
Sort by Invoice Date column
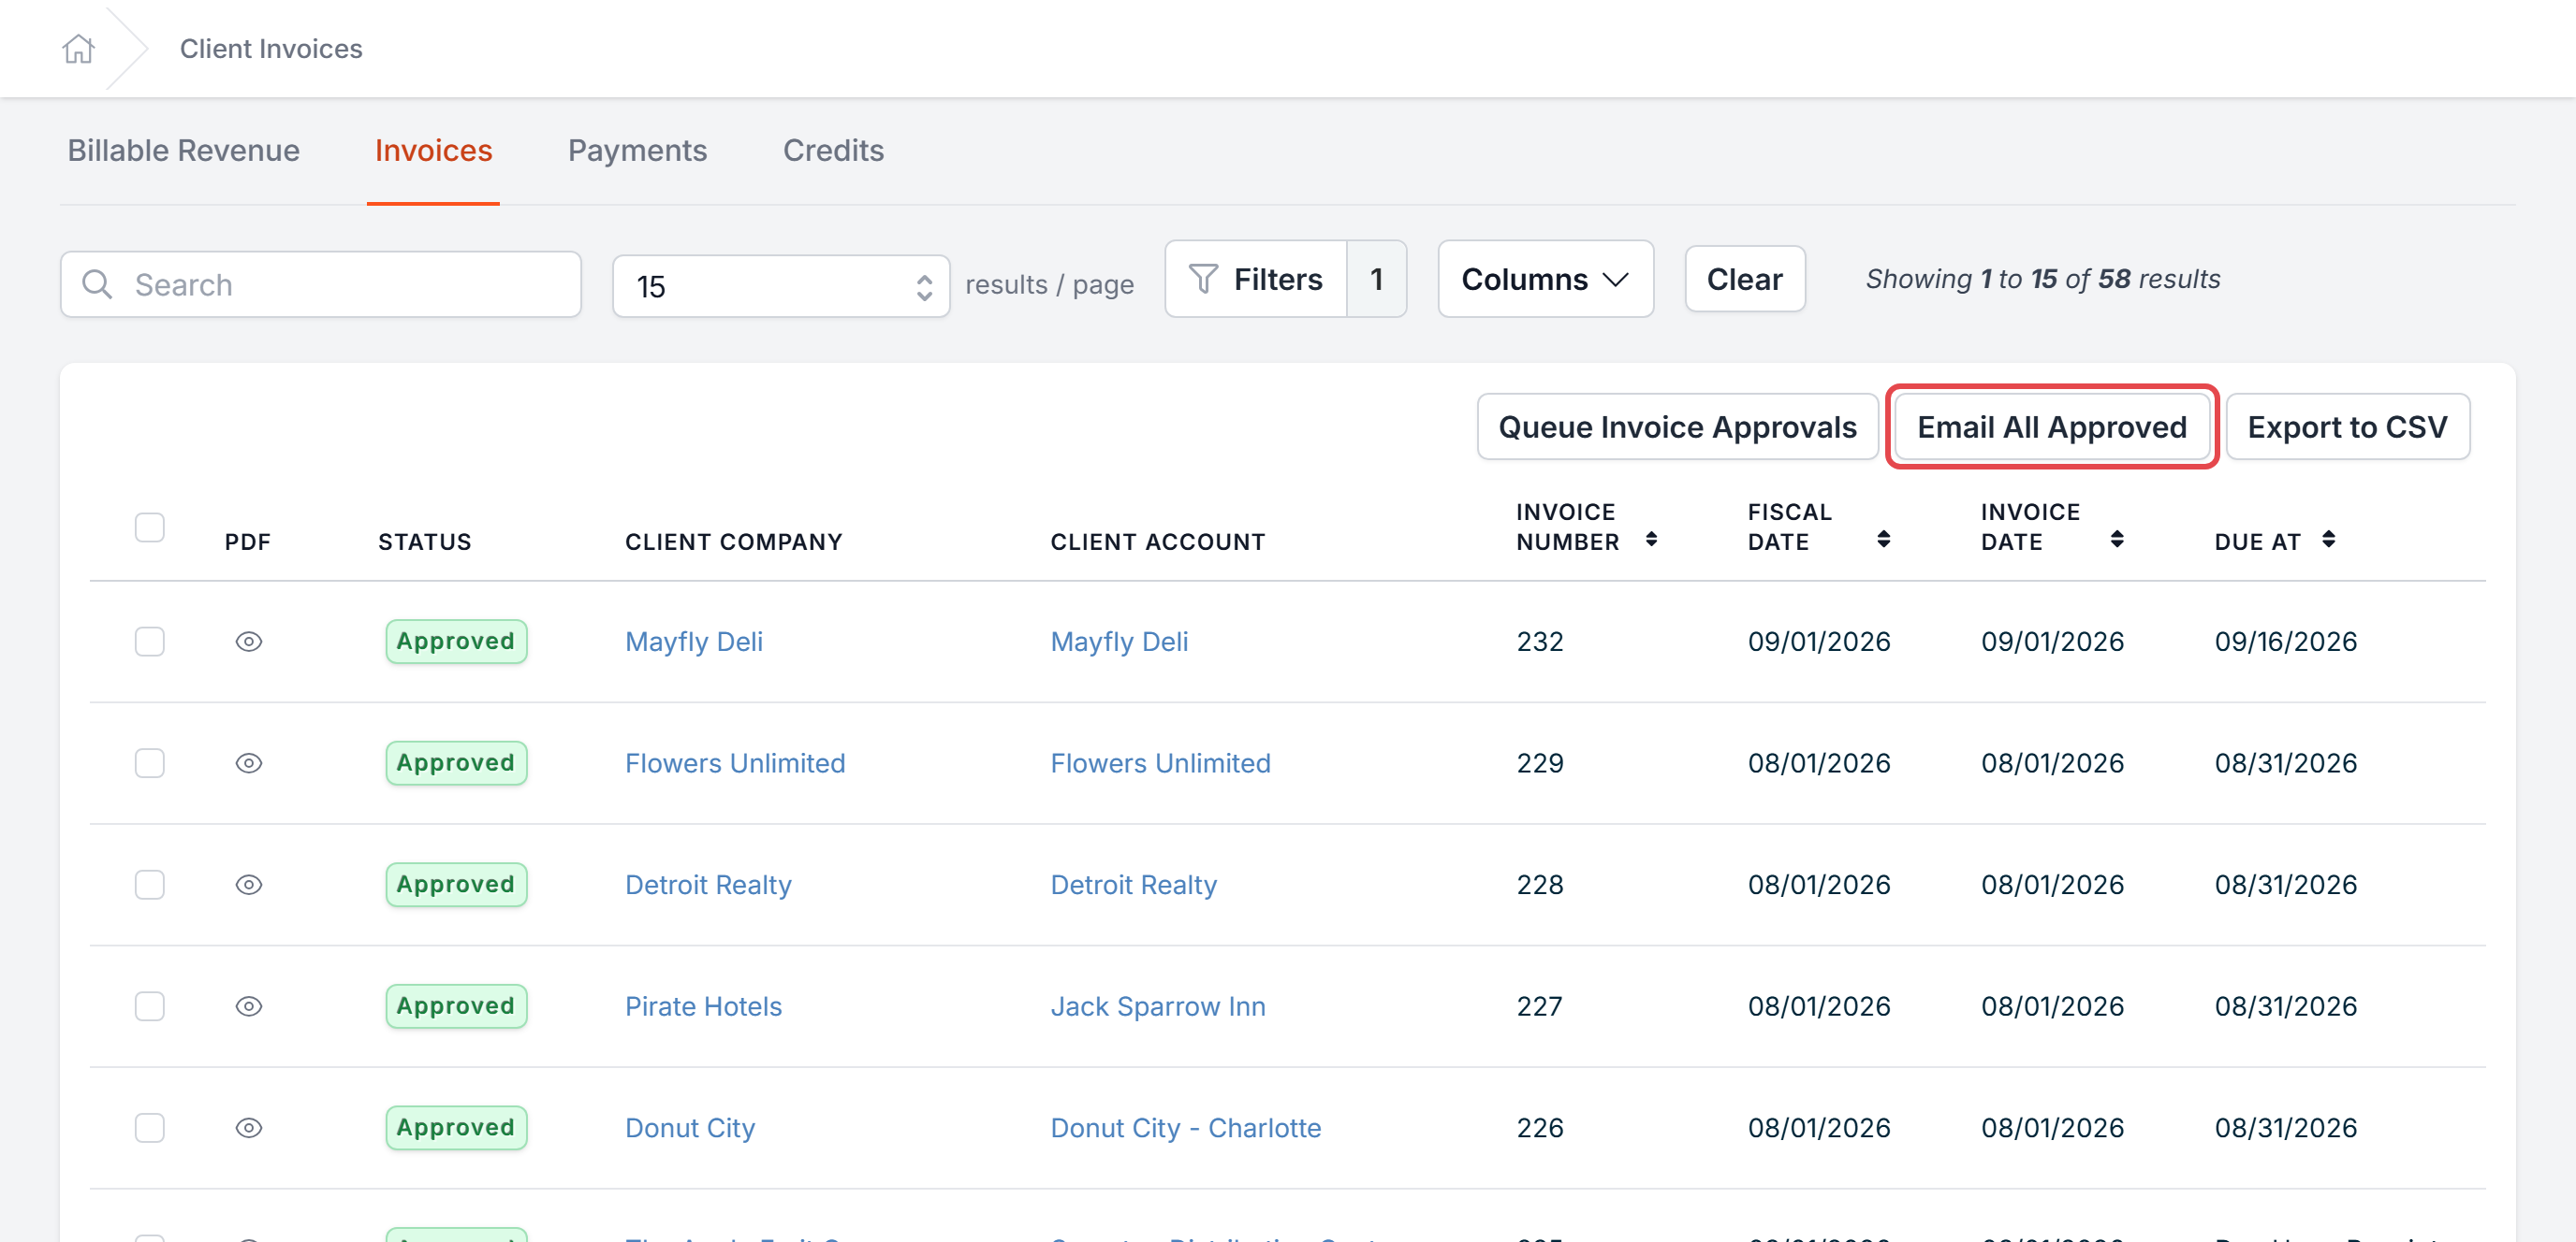point(2116,540)
